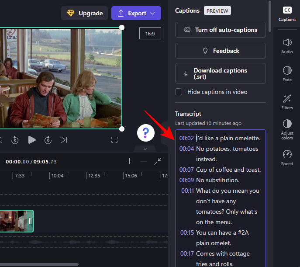Viewport: 300px width, 267px height.
Task: Jump to transcript timestamp 00:11
Action: pos(187,191)
